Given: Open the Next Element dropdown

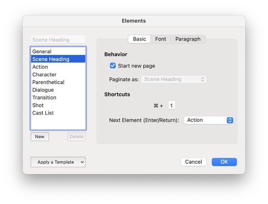Looking at the screenshot, I should [x=209, y=120].
